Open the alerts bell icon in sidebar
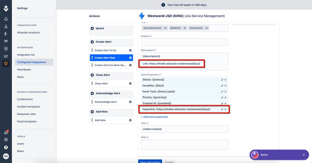Screen dimensions: 312x163 click(x=6, y=19)
